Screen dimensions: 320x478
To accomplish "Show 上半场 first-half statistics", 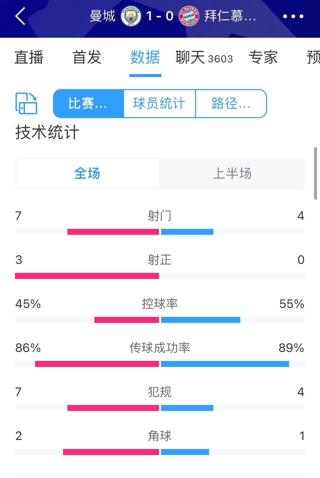I will coord(232,173).
